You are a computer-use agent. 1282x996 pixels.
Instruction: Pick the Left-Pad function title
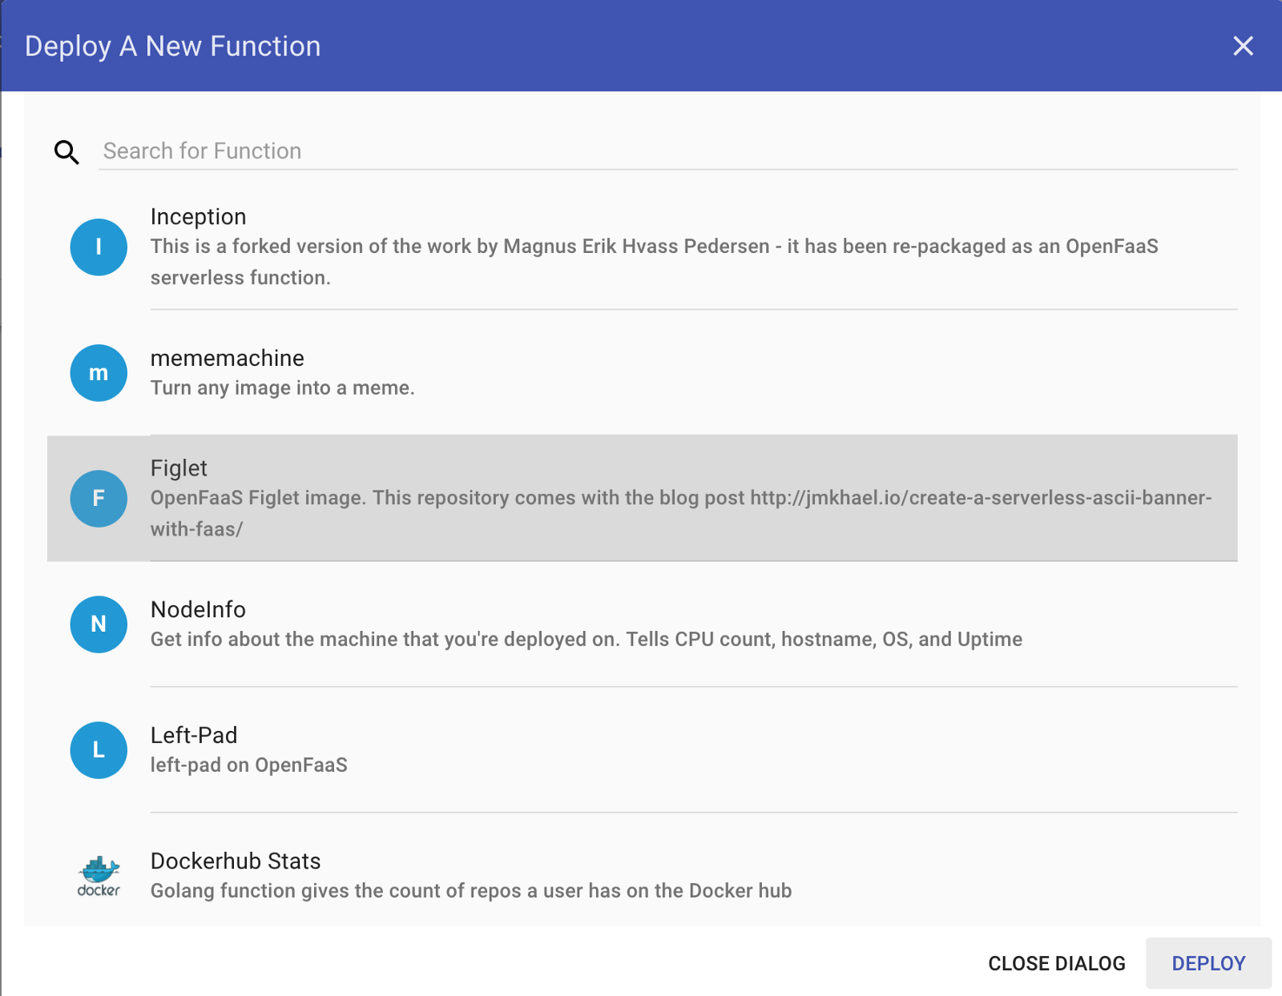[194, 736]
